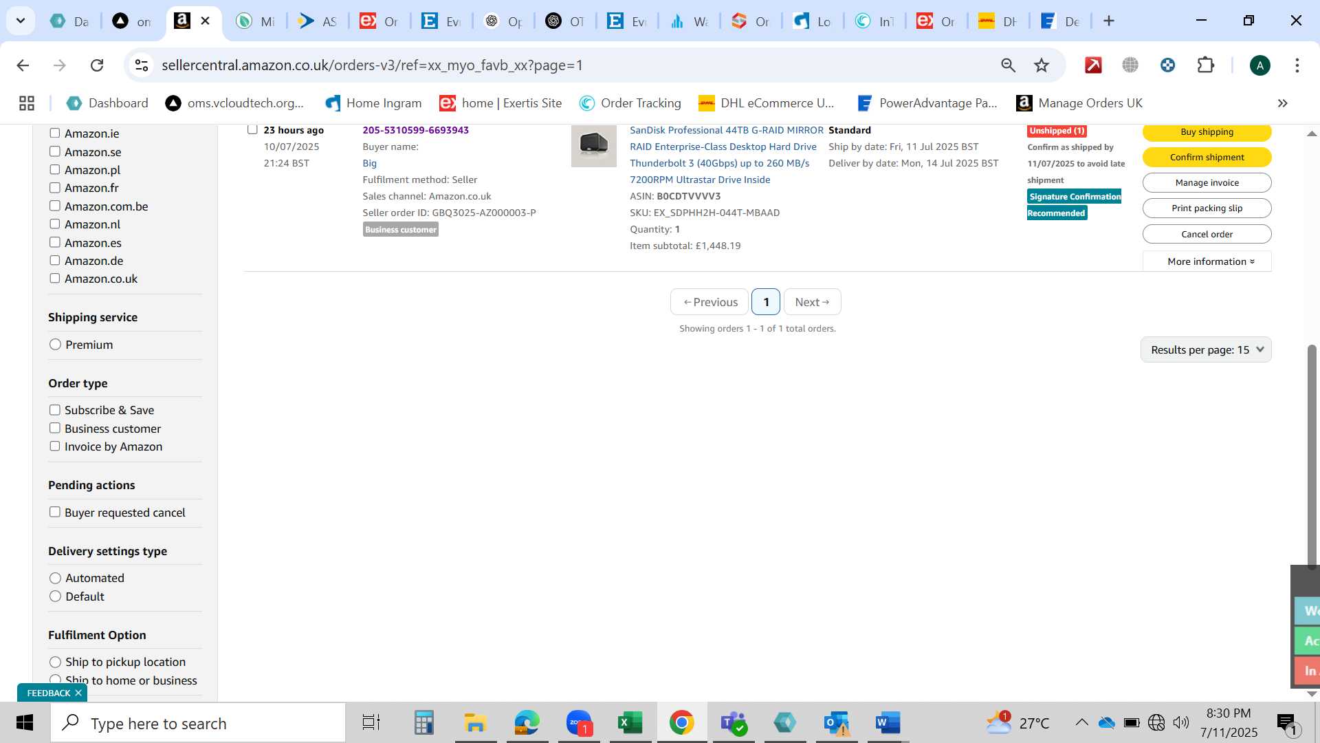The image size is (1320, 743).
Task: Open Word from taskbar
Action: tap(888, 723)
